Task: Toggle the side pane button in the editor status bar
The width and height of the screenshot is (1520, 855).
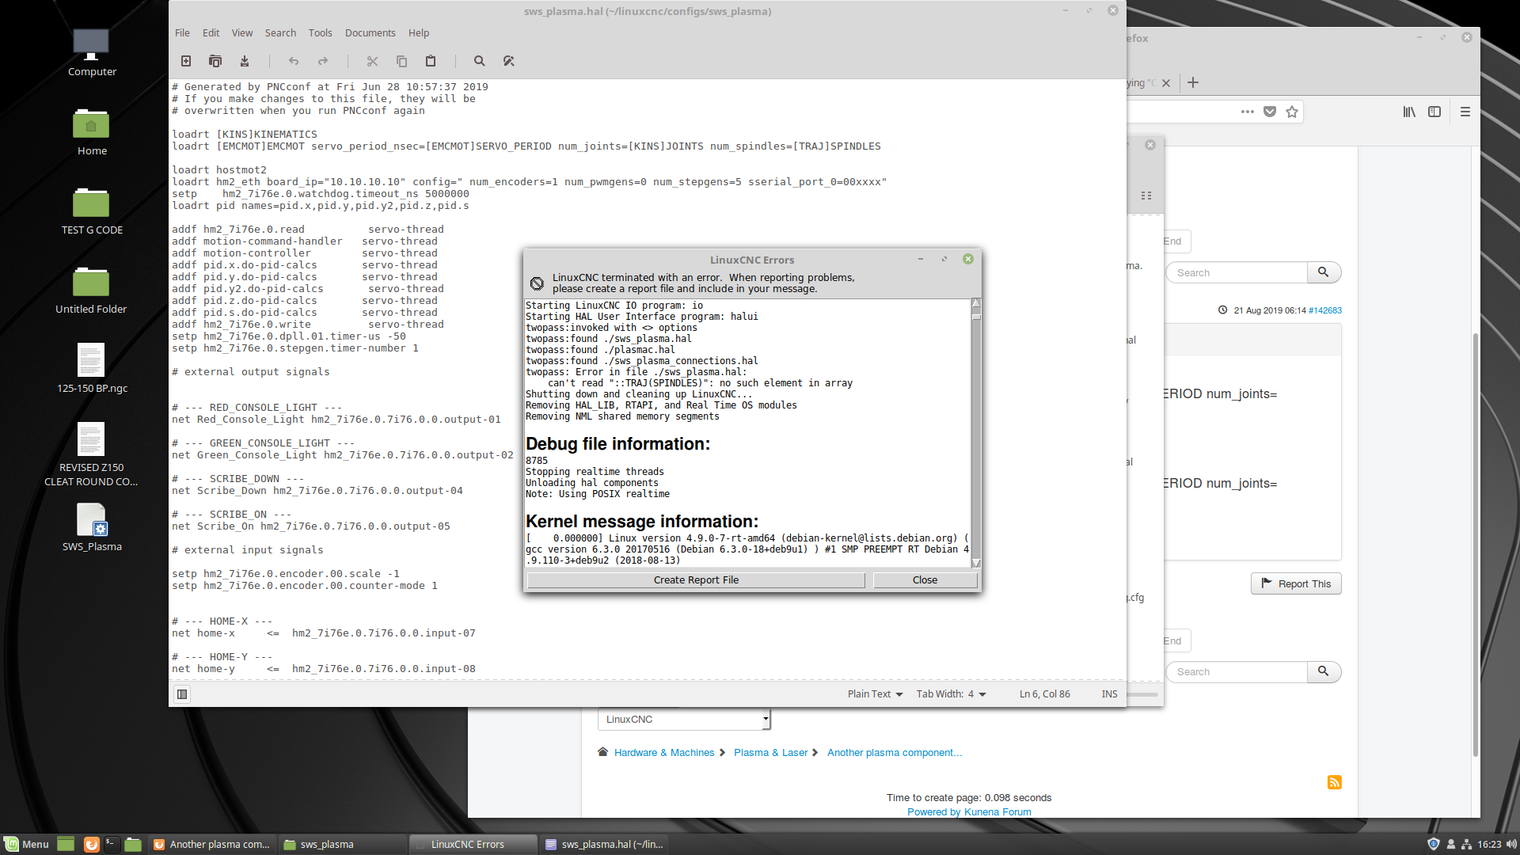Action: 182,694
